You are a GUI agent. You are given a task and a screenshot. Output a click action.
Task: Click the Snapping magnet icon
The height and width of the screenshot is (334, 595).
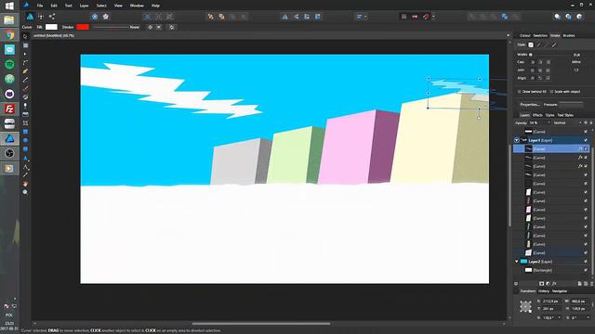pos(426,17)
